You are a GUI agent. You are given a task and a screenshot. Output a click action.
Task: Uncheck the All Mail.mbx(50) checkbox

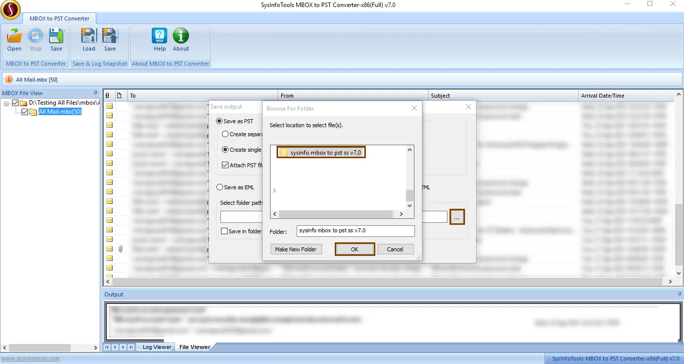pyautogui.click(x=25, y=112)
